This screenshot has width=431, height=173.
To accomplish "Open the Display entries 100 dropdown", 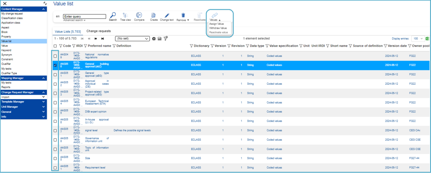I will click(417, 38).
